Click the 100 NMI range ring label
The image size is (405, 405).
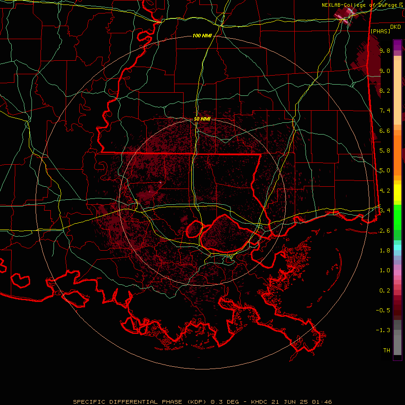coord(202,36)
